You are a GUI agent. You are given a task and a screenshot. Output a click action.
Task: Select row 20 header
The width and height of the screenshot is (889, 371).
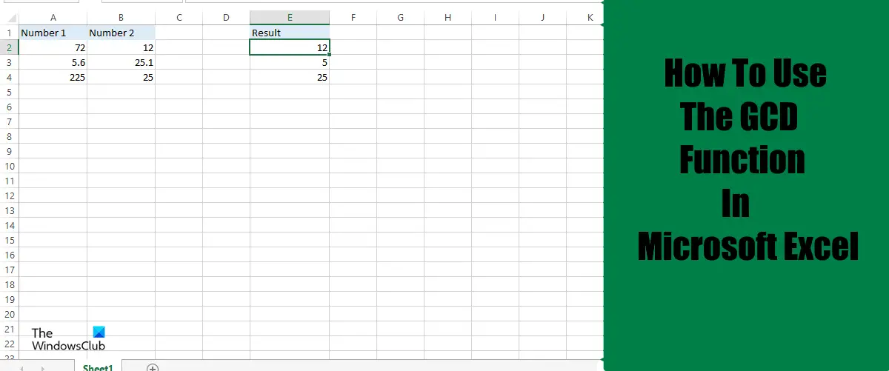9,314
